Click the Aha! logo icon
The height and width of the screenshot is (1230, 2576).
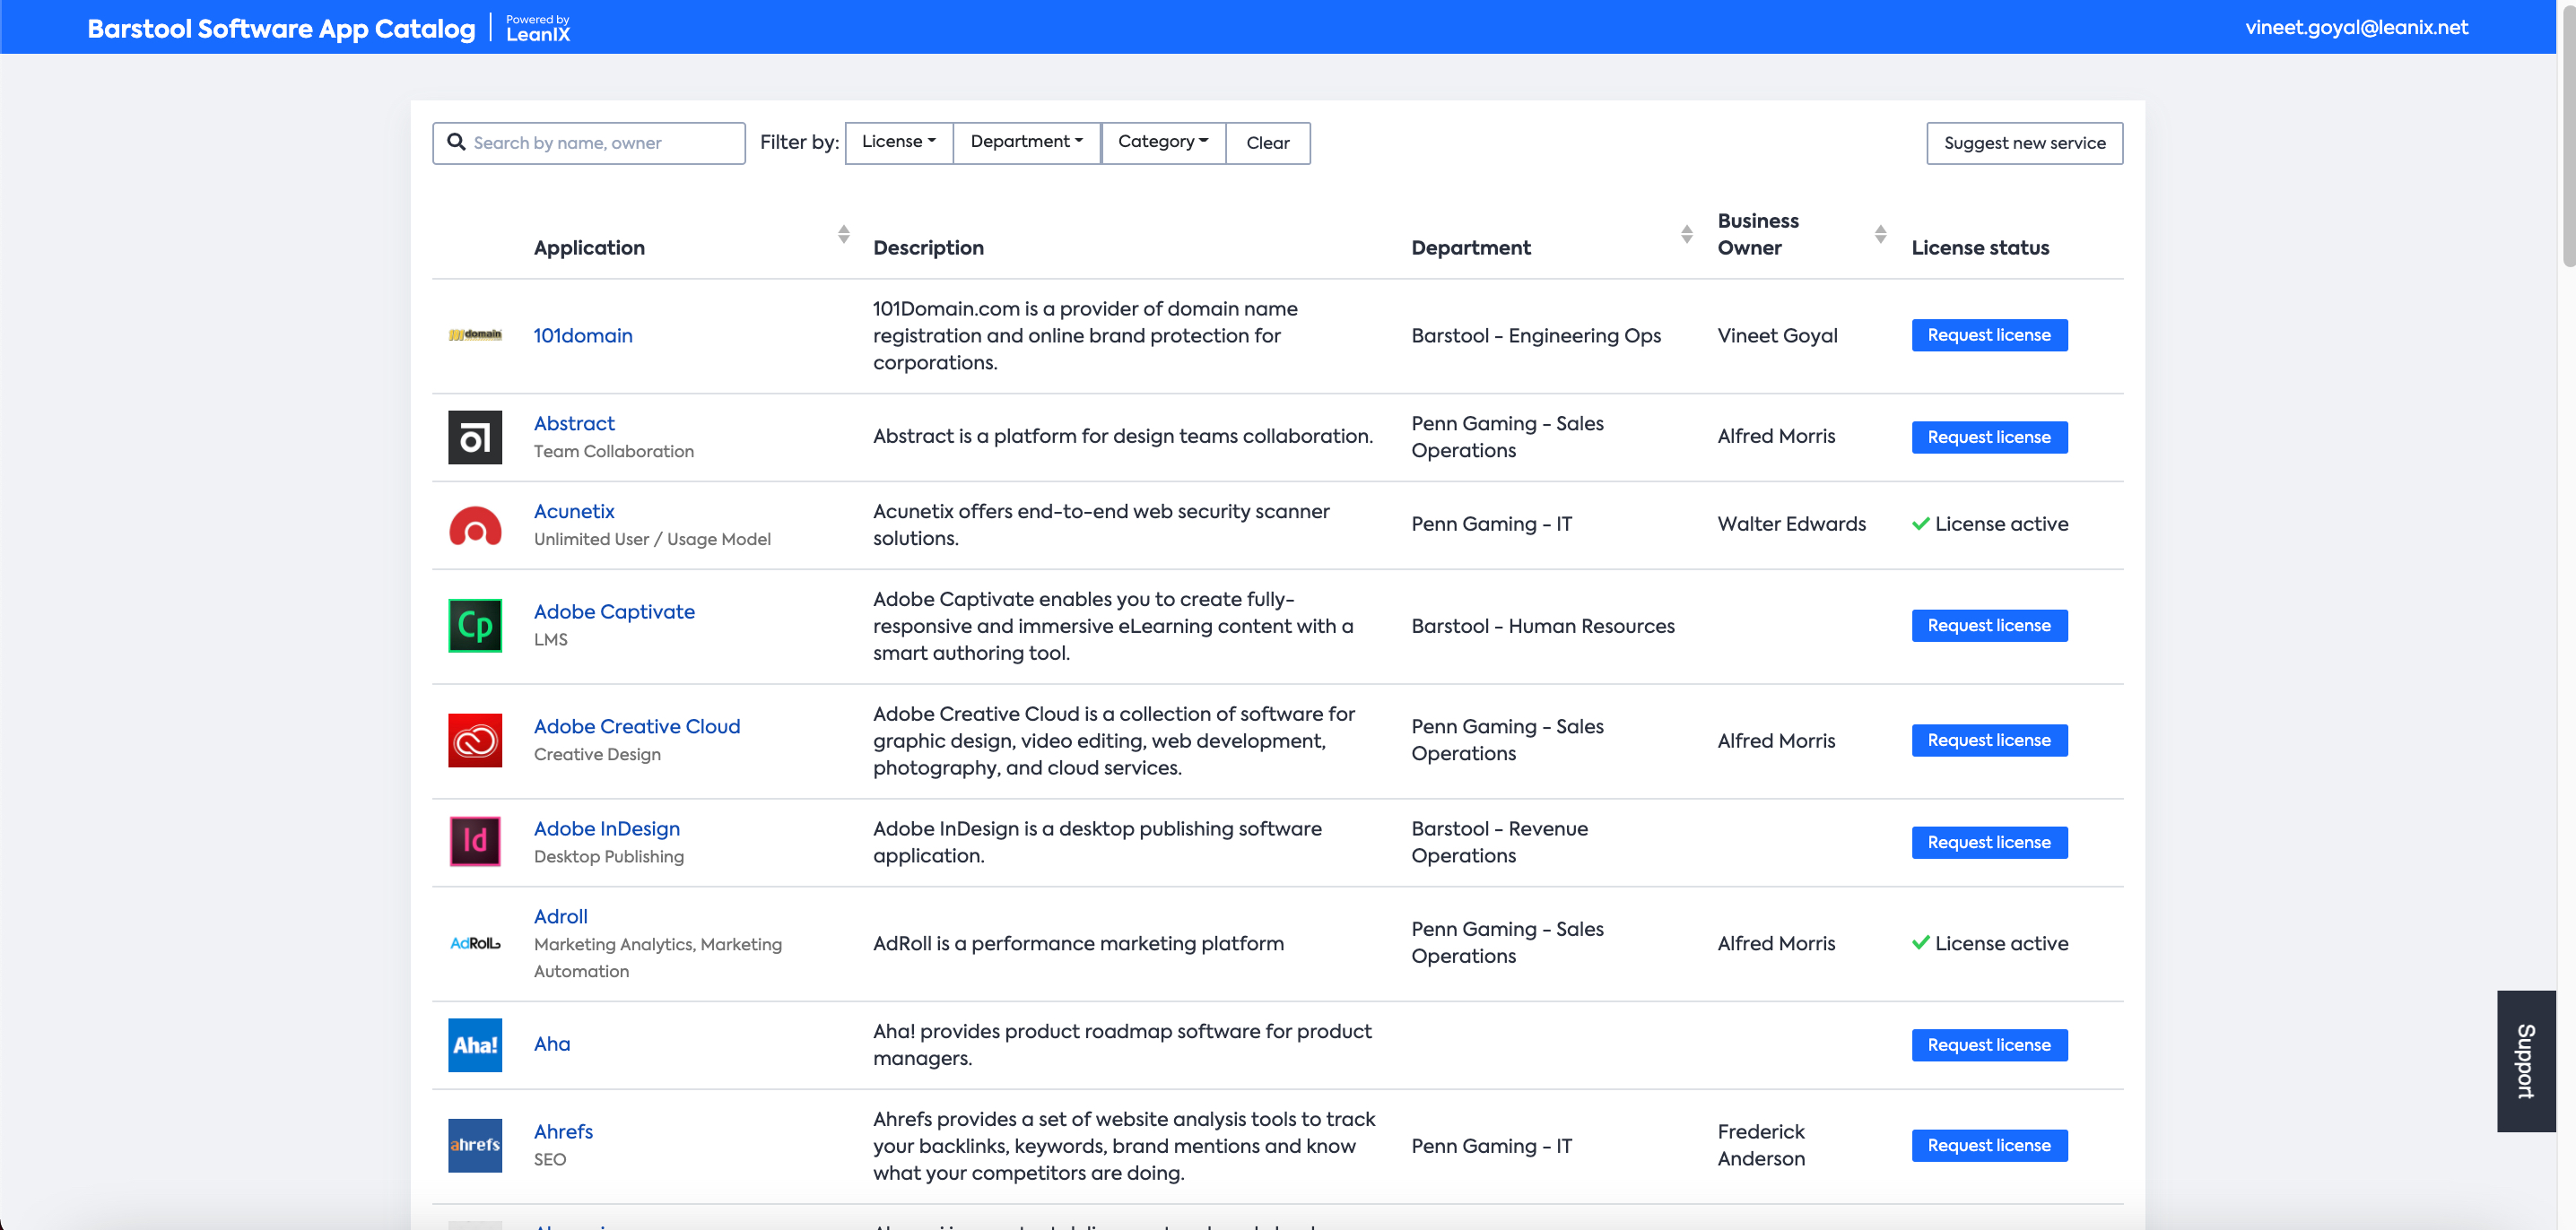[475, 1045]
